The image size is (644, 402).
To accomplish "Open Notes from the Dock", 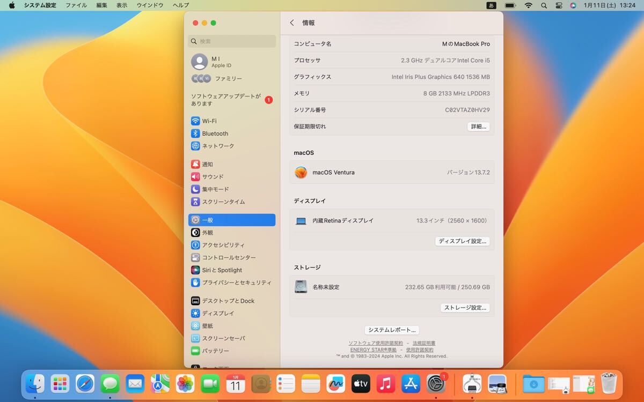I will pos(311,383).
